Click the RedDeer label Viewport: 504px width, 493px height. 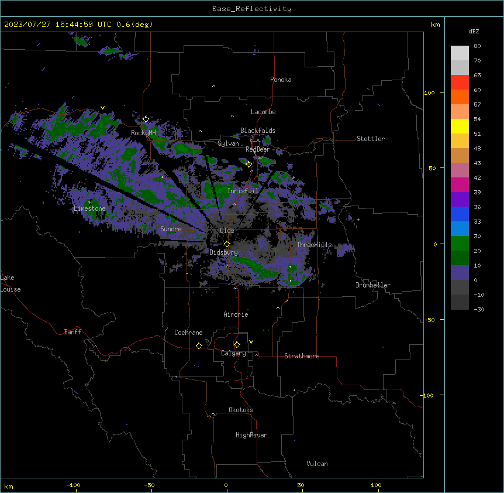257,149
